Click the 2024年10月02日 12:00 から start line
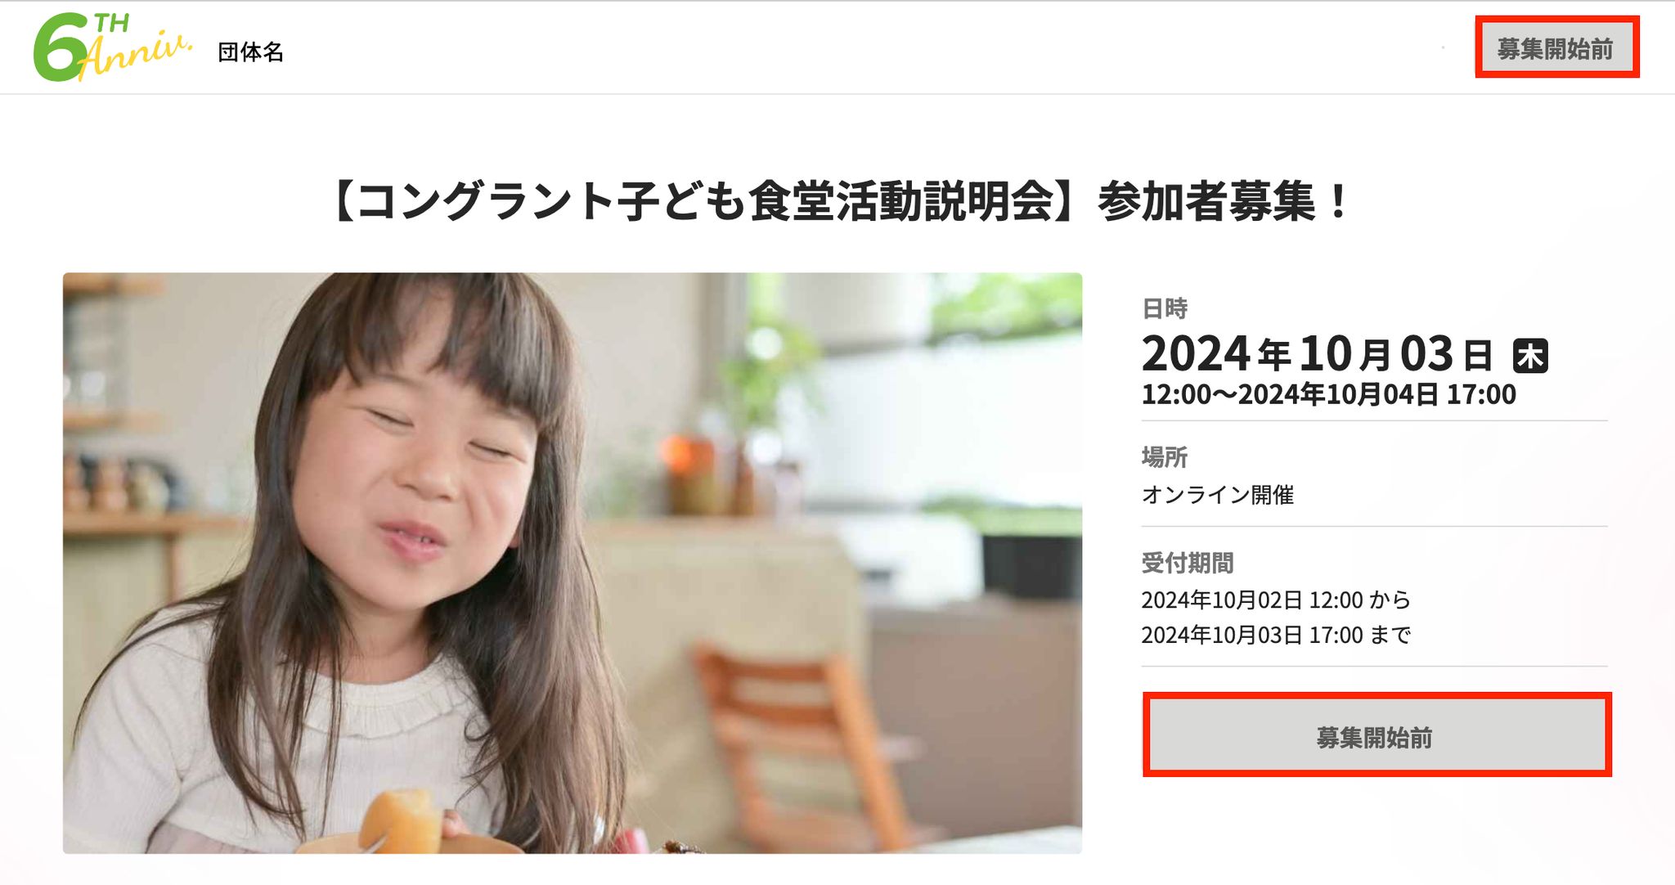1675x885 pixels. (1276, 600)
